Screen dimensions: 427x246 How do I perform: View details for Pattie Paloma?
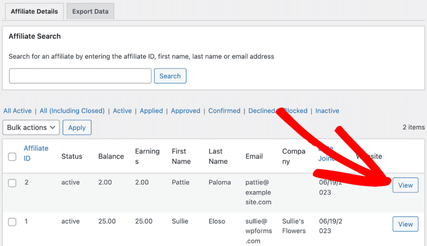[x=405, y=185]
